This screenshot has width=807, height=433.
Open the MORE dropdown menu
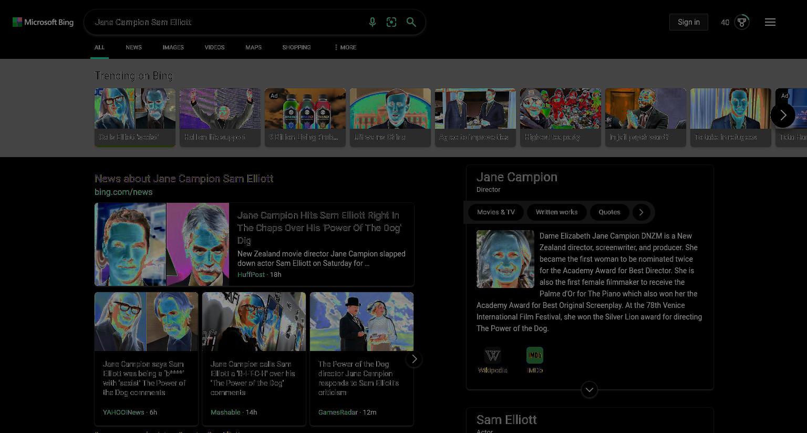pos(345,47)
